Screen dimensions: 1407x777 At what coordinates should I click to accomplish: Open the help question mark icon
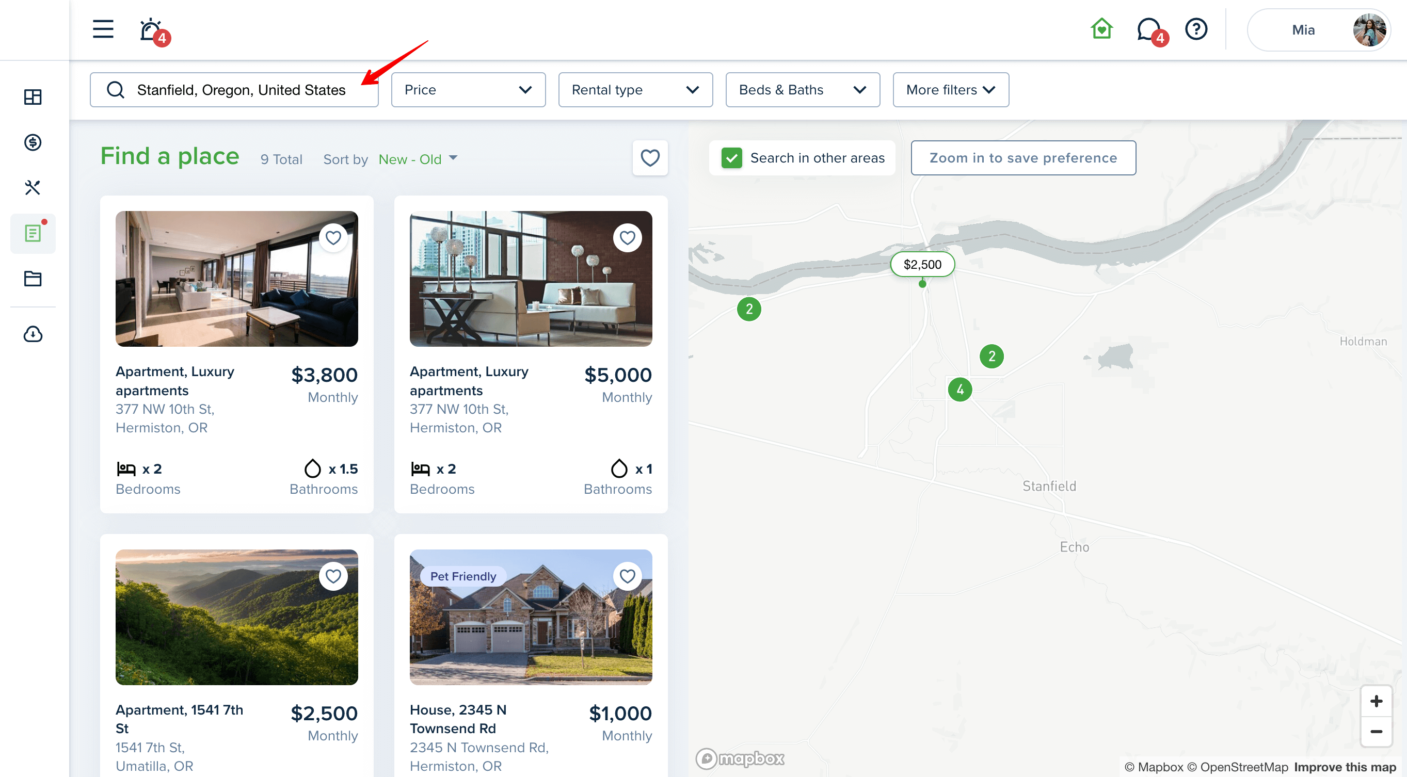pos(1196,29)
